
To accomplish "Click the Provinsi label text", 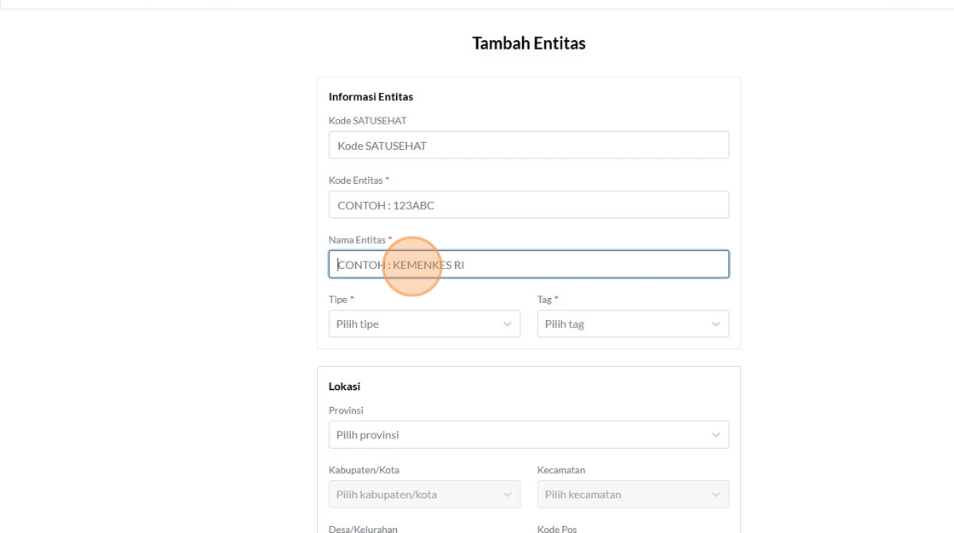I will click(346, 410).
